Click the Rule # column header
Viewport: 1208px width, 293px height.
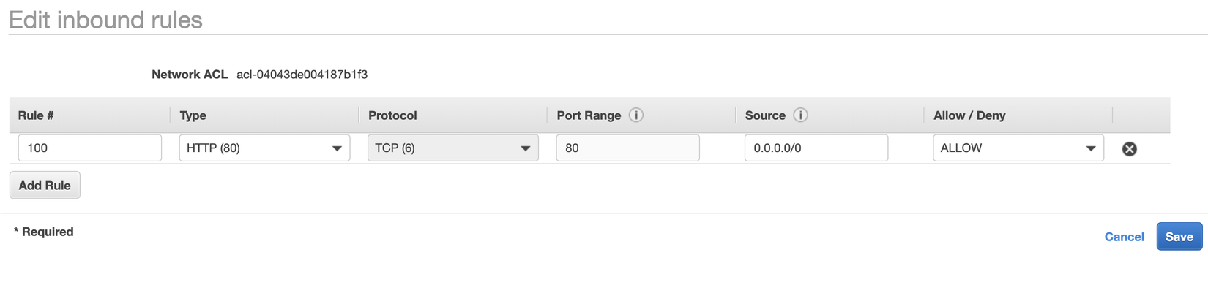point(36,115)
